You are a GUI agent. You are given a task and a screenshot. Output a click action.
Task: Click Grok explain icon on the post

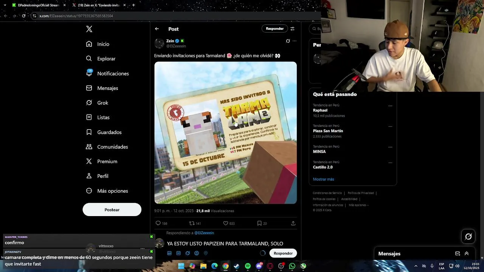click(288, 41)
